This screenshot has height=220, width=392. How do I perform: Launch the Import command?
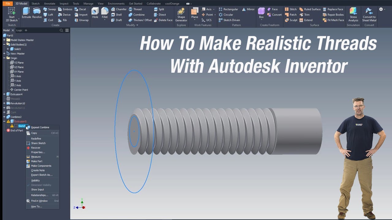pos(81,15)
